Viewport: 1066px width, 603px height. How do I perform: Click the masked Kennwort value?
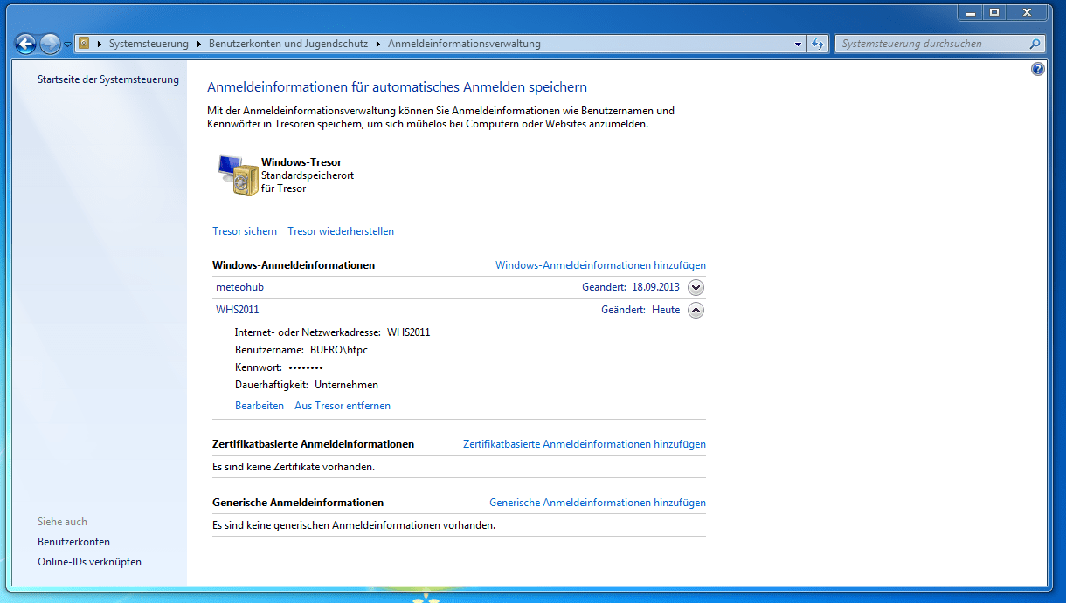point(306,367)
